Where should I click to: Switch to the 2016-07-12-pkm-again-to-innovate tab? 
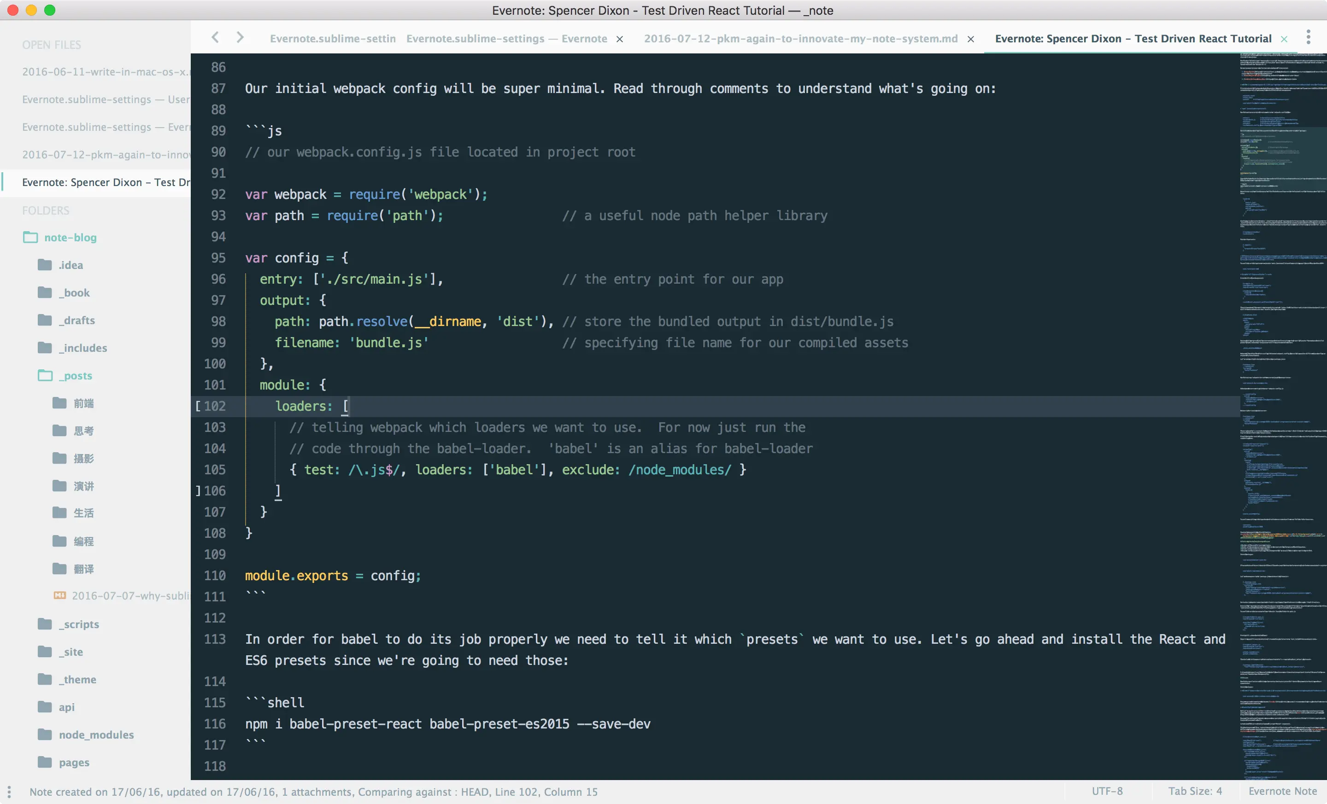tap(800, 39)
